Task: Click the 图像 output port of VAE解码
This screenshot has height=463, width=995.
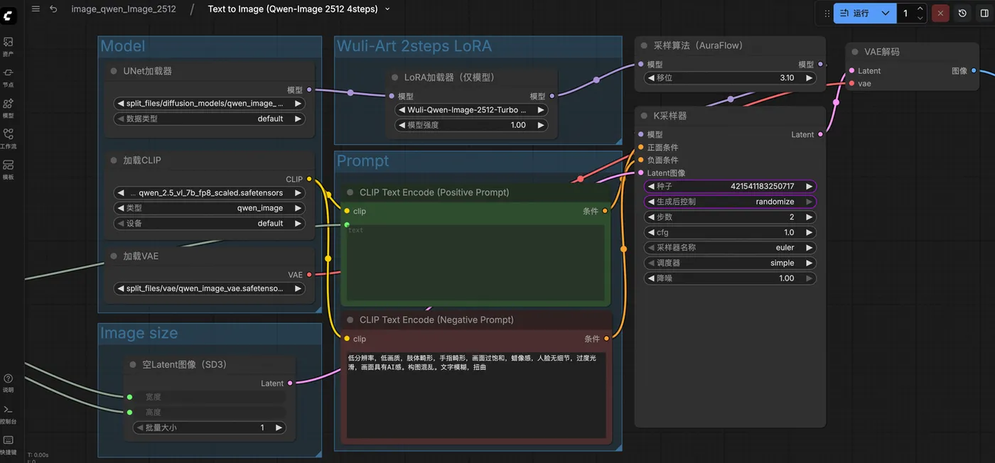Action: (x=974, y=70)
